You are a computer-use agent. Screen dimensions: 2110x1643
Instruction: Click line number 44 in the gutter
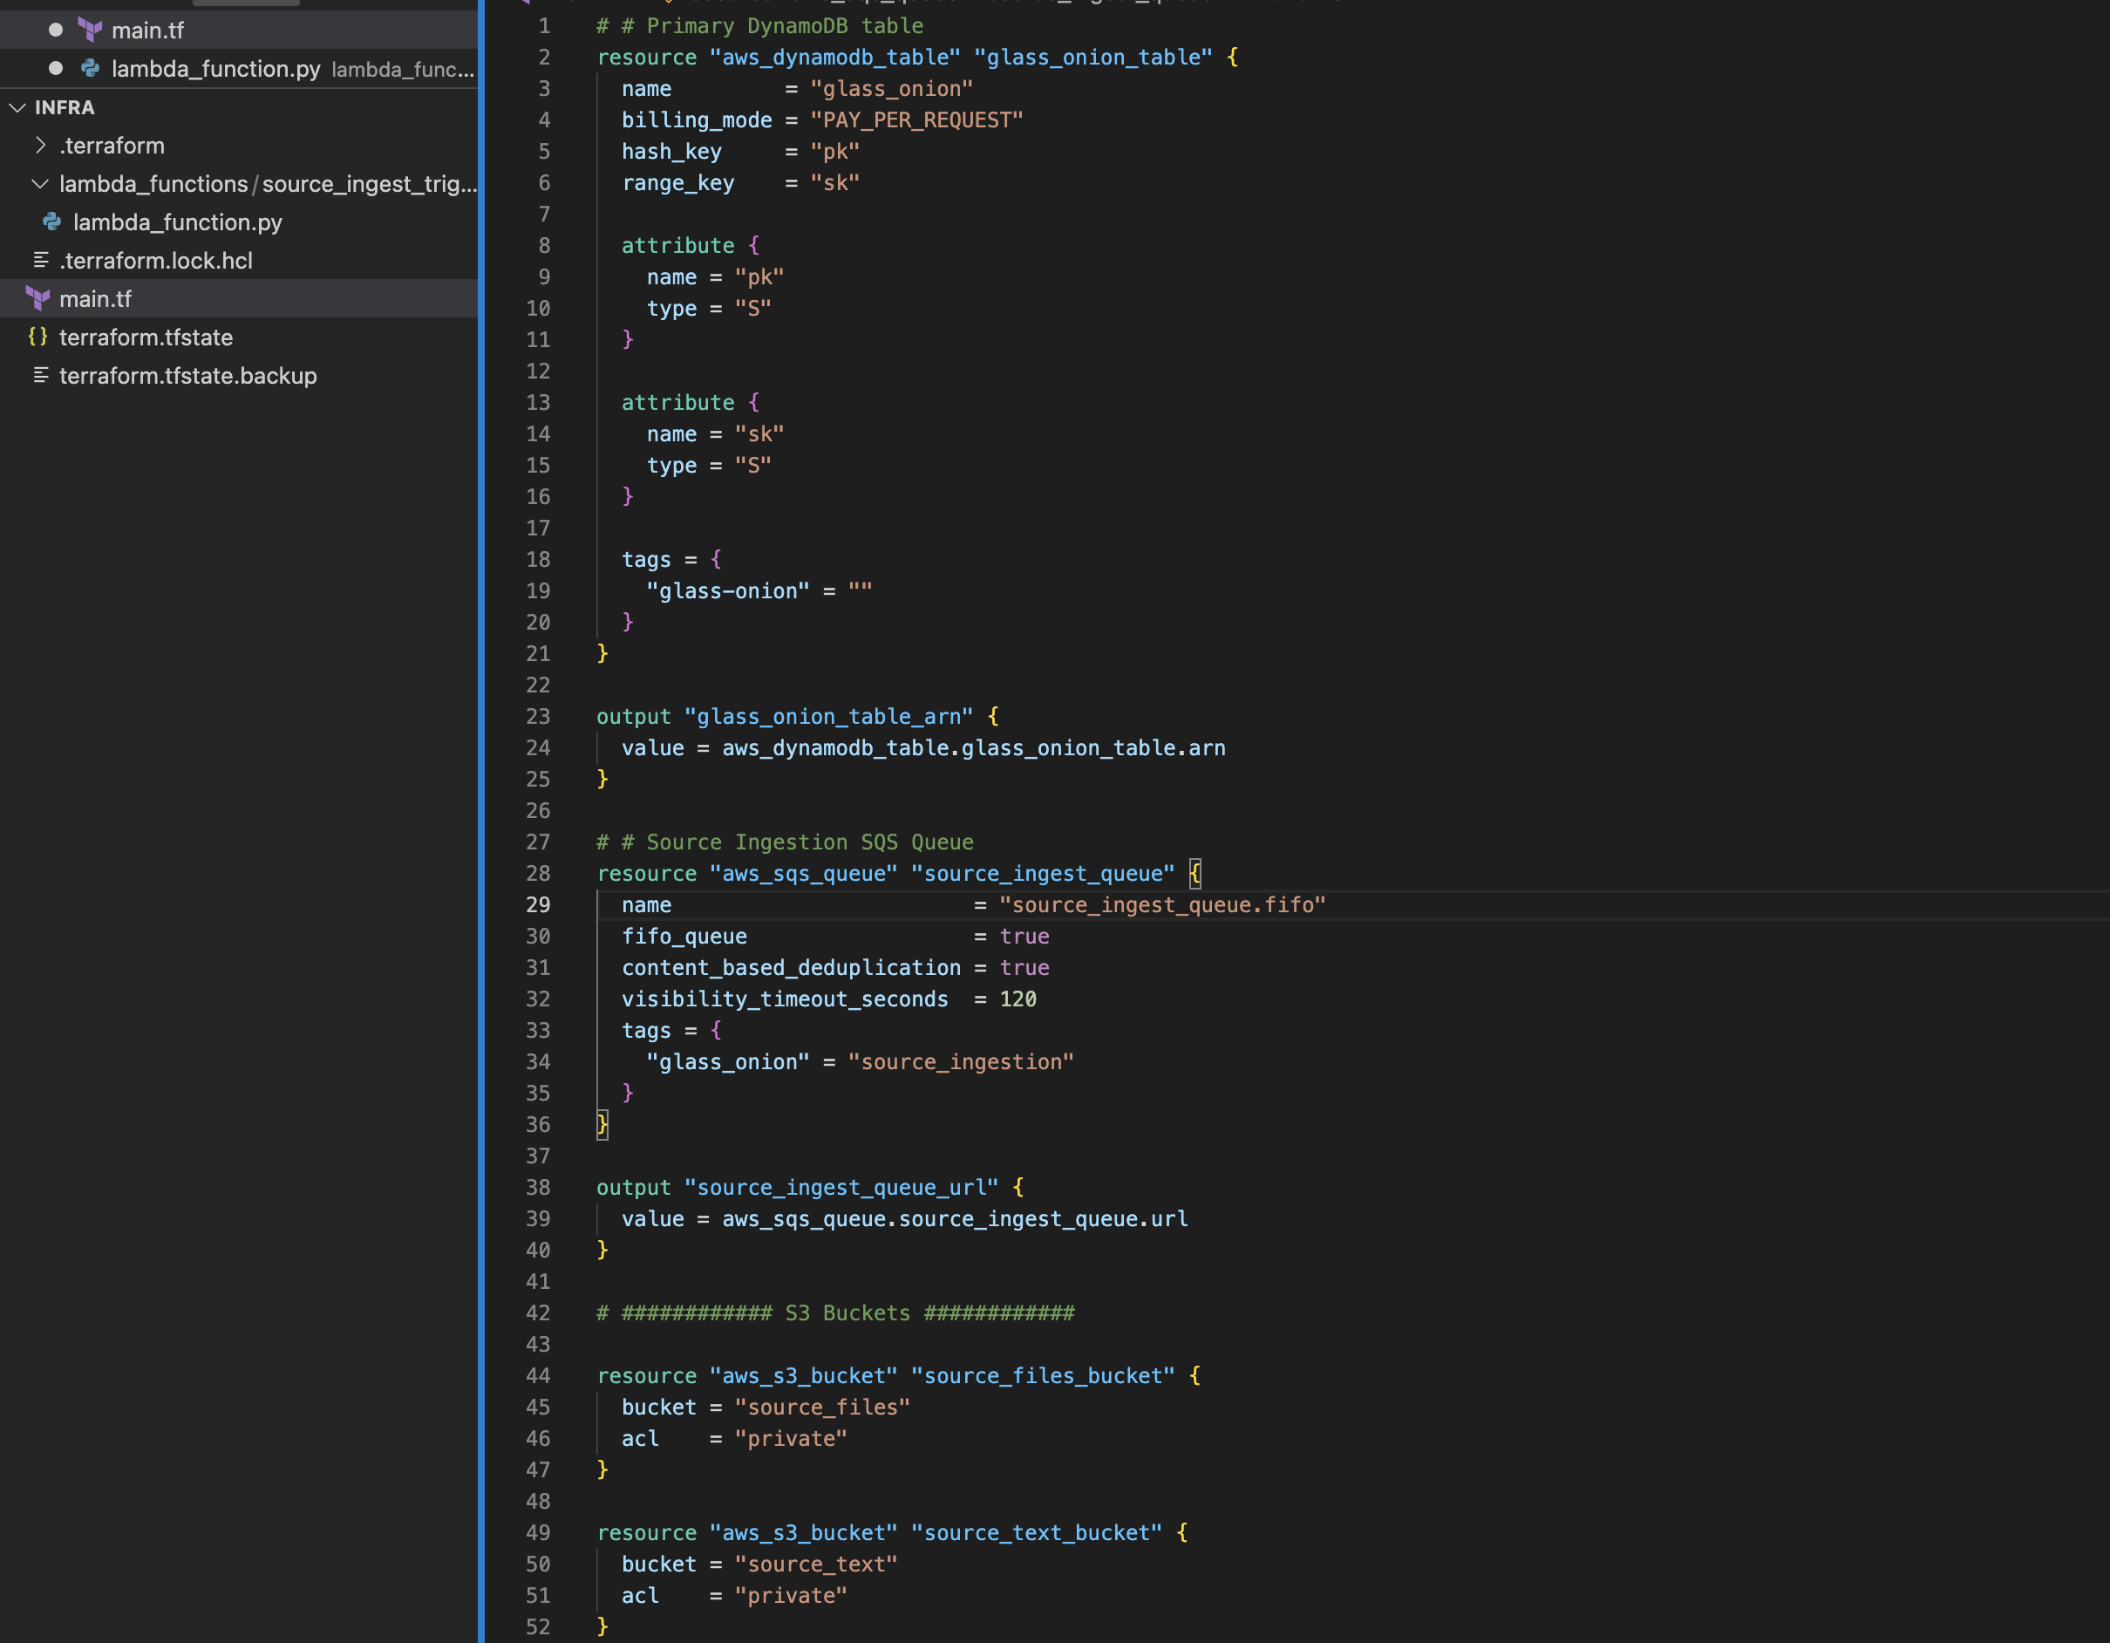(x=538, y=1375)
